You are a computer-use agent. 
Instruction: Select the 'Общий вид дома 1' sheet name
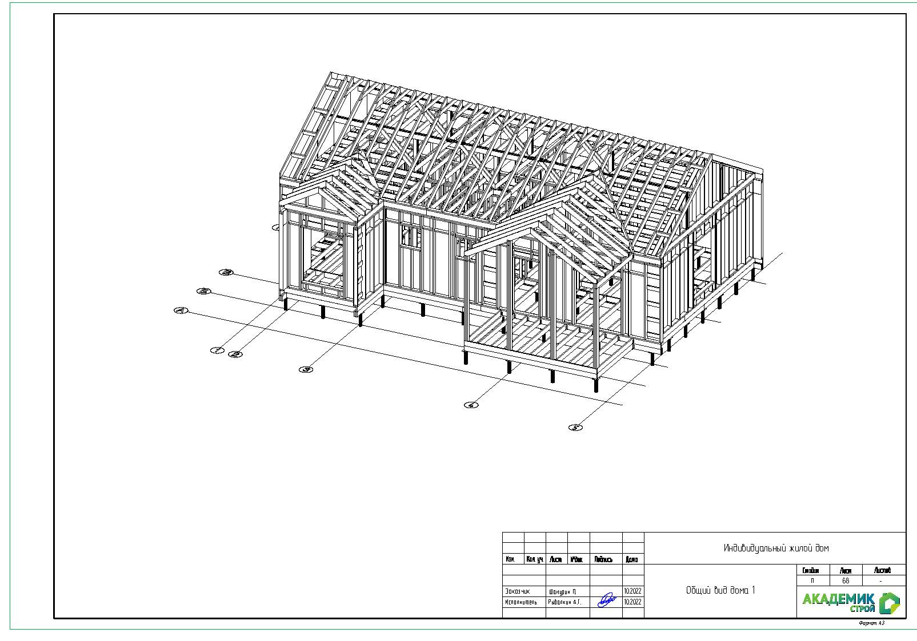(720, 591)
